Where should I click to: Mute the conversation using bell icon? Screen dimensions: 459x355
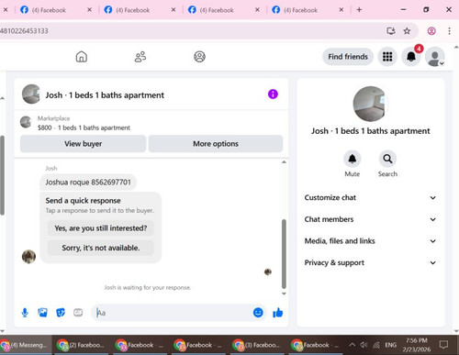coord(353,159)
